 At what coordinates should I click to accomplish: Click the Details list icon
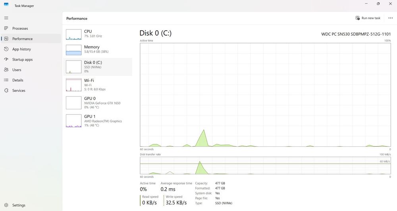pyautogui.click(x=6, y=80)
